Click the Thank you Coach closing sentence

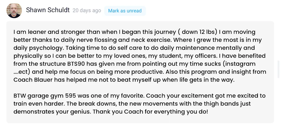point(150,112)
